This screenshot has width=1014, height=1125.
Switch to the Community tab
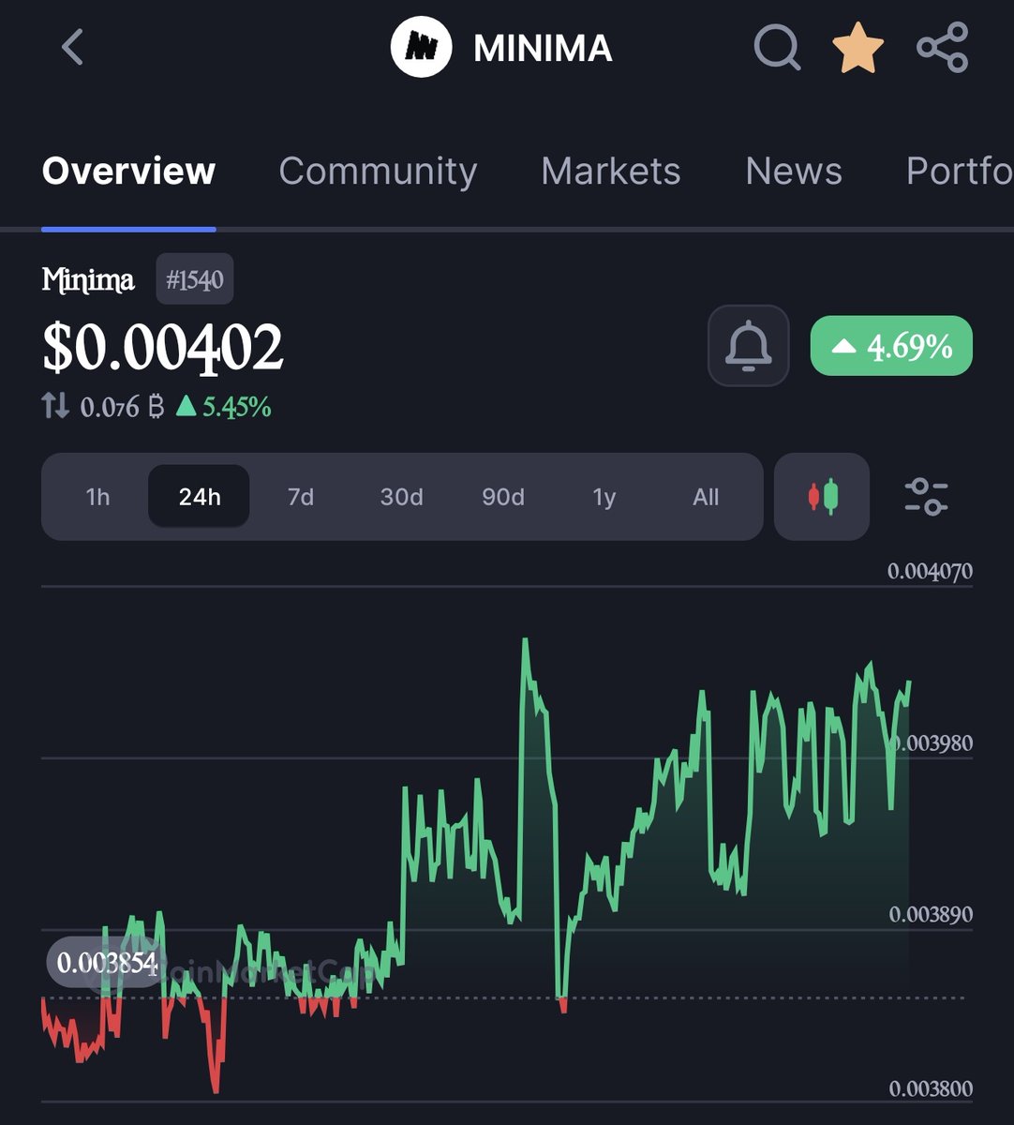pos(378,172)
